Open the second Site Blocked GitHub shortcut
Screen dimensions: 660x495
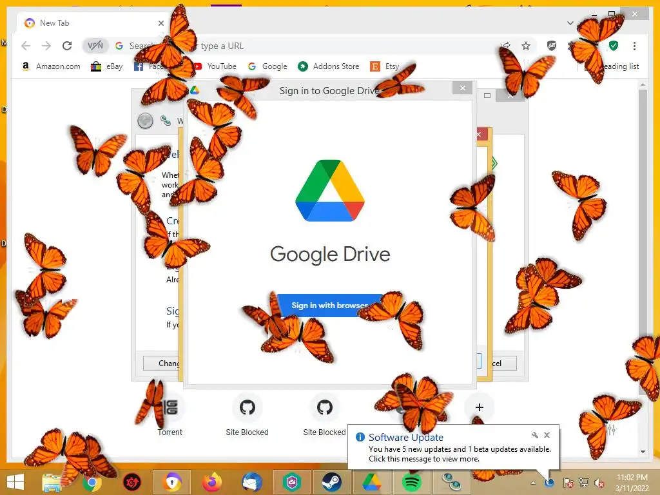click(325, 414)
